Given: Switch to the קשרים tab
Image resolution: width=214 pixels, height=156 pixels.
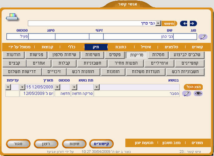Looking at the screenshot, I should [197, 47].
